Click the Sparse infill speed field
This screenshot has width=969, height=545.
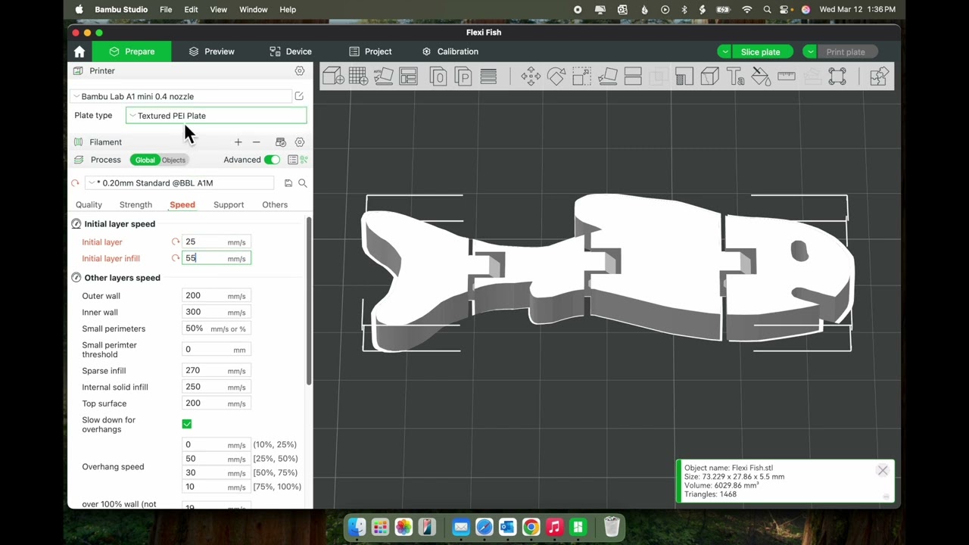(216, 371)
